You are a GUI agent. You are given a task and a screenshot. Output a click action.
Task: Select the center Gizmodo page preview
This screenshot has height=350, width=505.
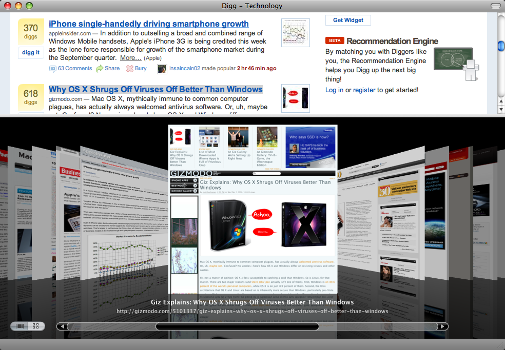(x=253, y=209)
